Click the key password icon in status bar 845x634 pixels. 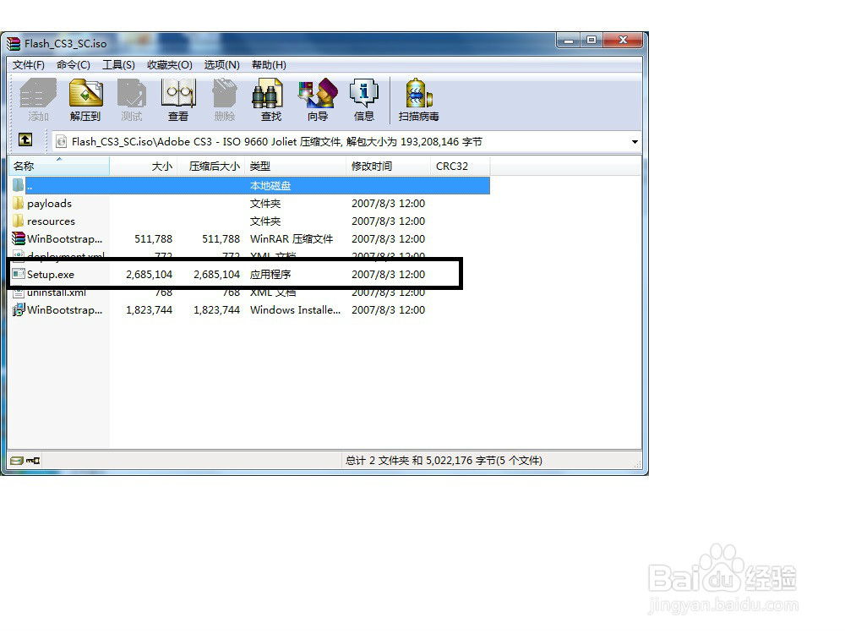tap(33, 461)
